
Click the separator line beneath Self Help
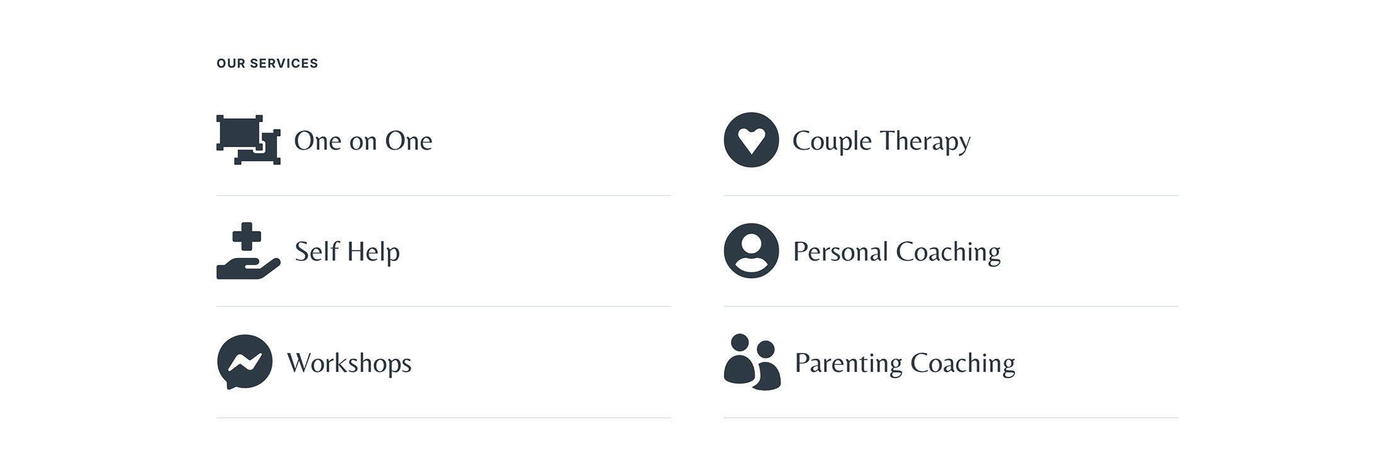[443, 306]
